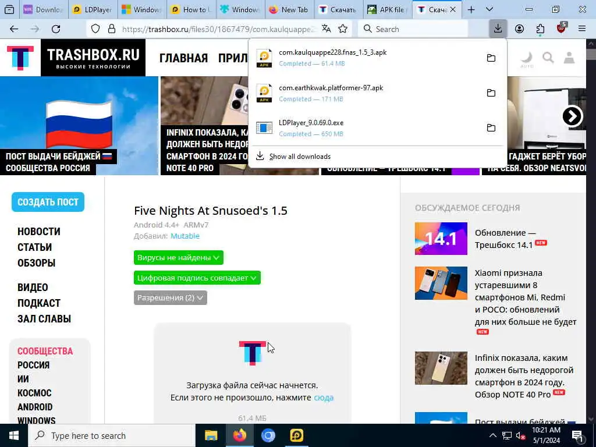Open the ГЛАВНАЯ navigation item

183,58
